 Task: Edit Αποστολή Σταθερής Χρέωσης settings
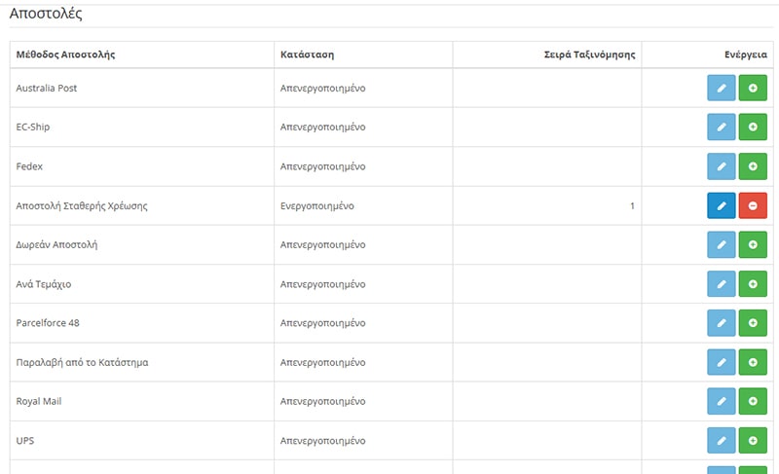(722, 206)
